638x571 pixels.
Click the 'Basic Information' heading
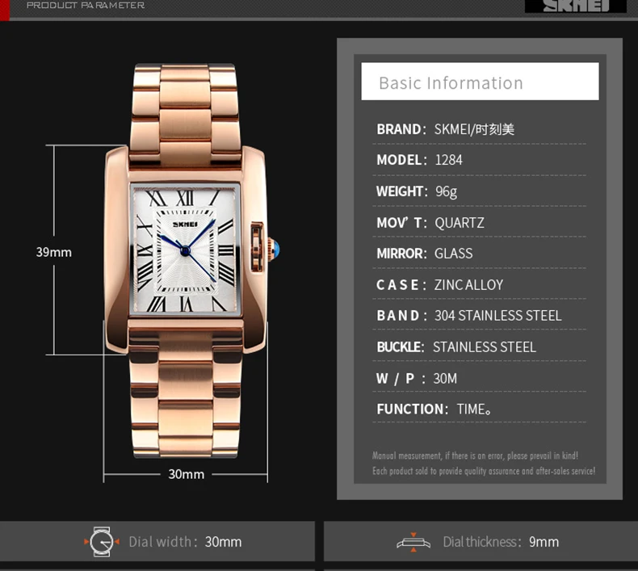click(x=451, y=83)
